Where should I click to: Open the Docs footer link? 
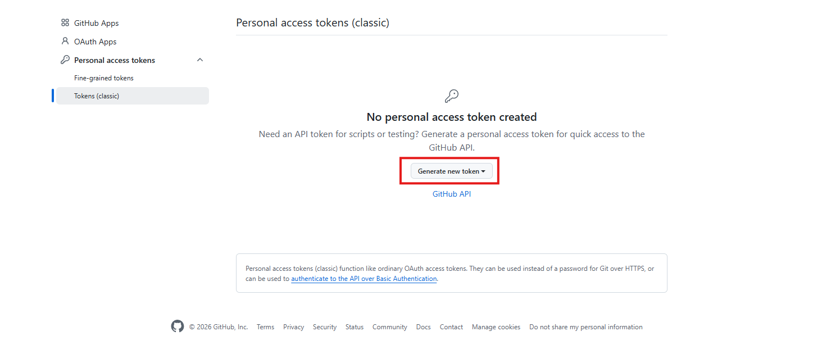click(423, 326)
